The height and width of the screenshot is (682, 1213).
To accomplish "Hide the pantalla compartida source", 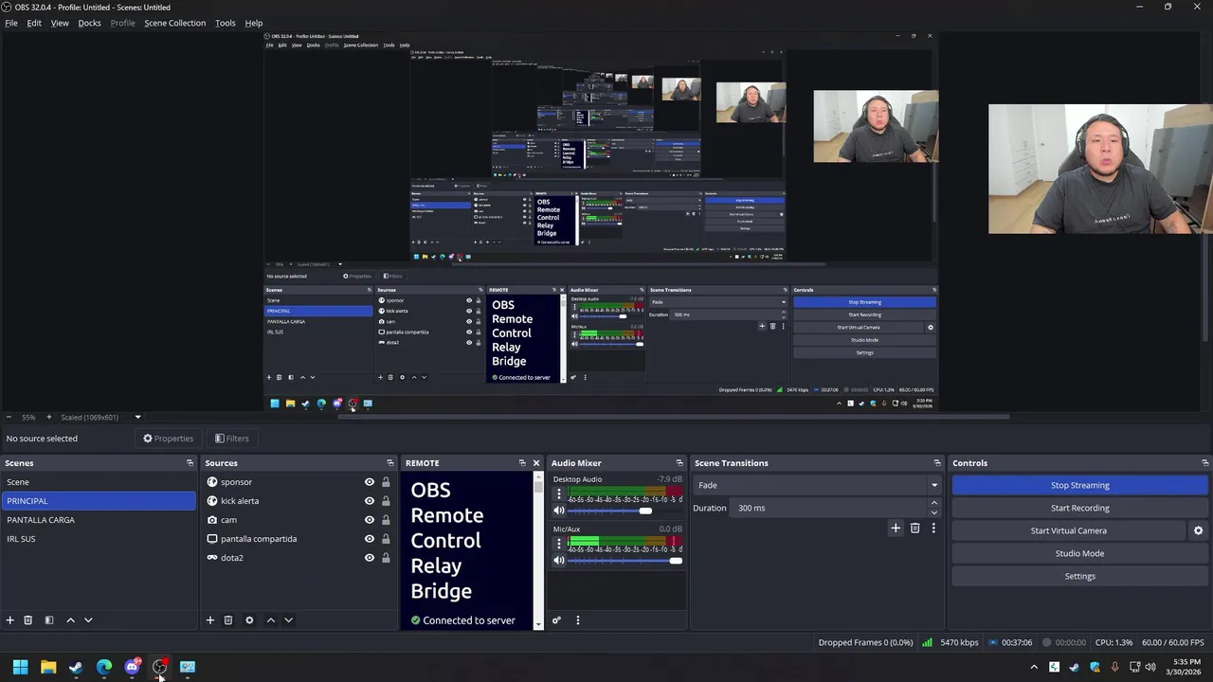I will pos(370,539).
